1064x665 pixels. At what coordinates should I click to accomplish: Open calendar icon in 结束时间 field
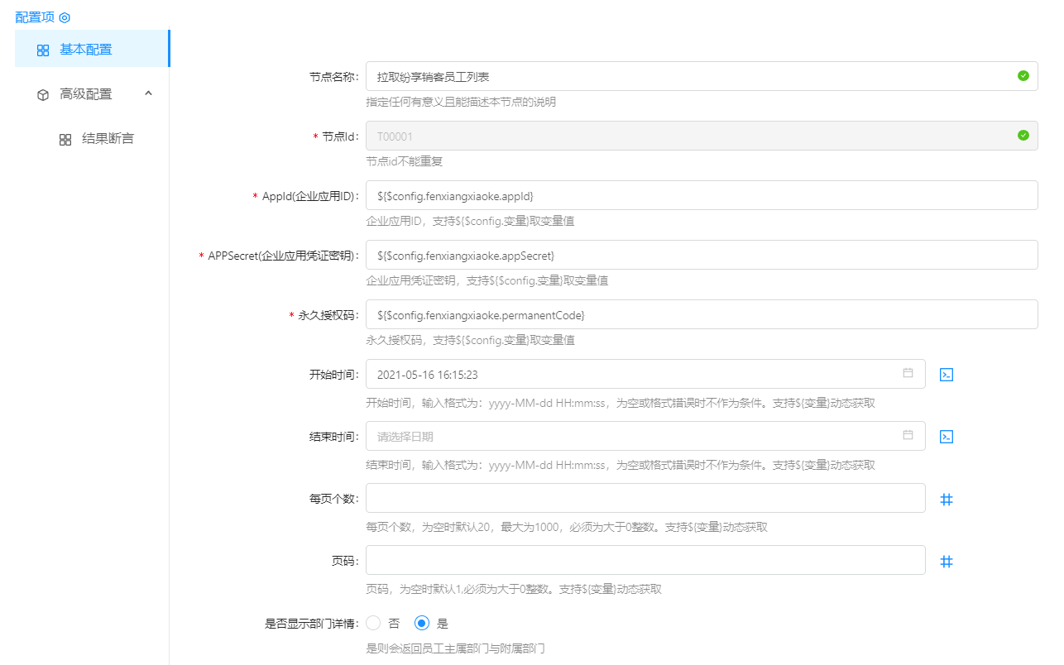(x=908, y=436)
